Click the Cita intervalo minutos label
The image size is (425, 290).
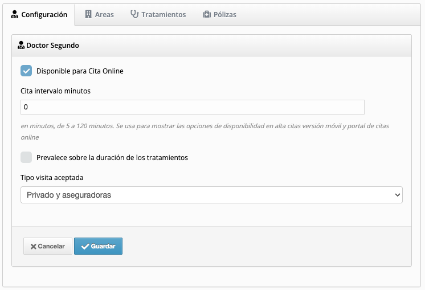pyautogui.click(x=56, y=91)
